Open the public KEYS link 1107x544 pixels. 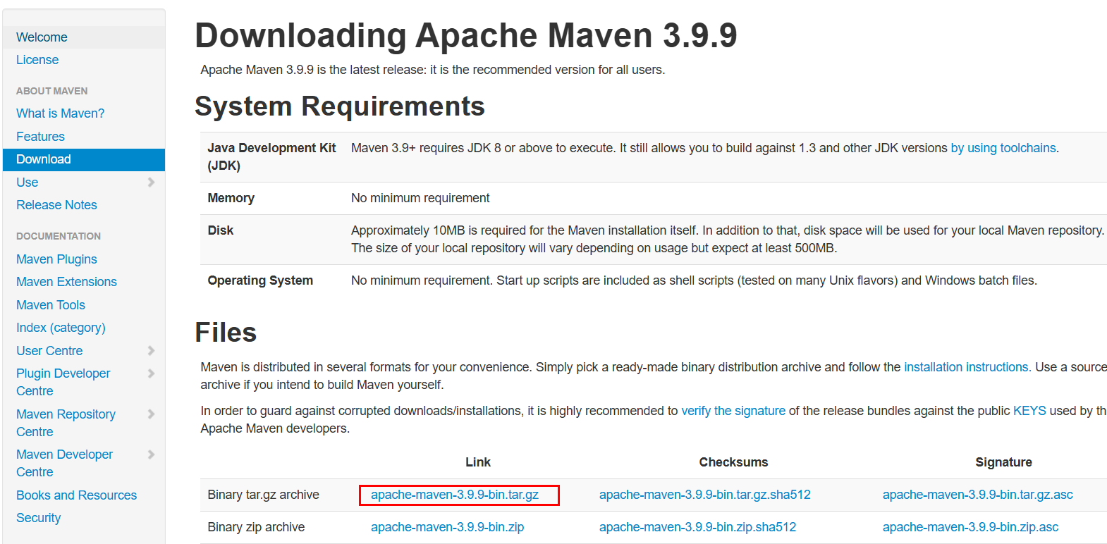[x=1029, y=411]
